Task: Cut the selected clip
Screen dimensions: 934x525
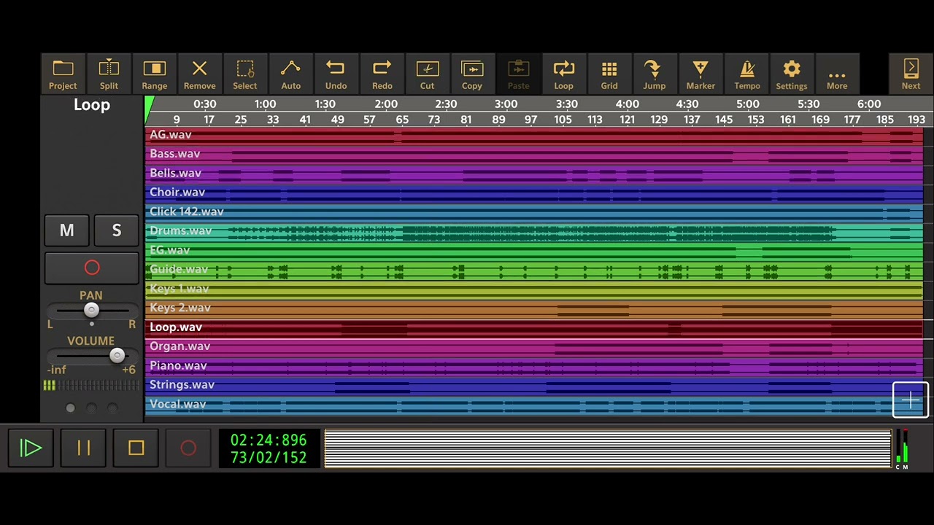Action: [x=427, y=74]
